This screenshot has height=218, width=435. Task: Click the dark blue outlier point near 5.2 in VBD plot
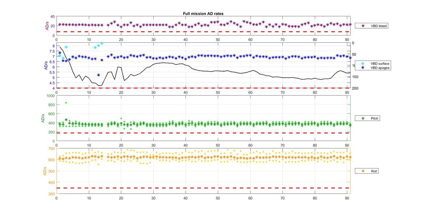coord(99,75)
